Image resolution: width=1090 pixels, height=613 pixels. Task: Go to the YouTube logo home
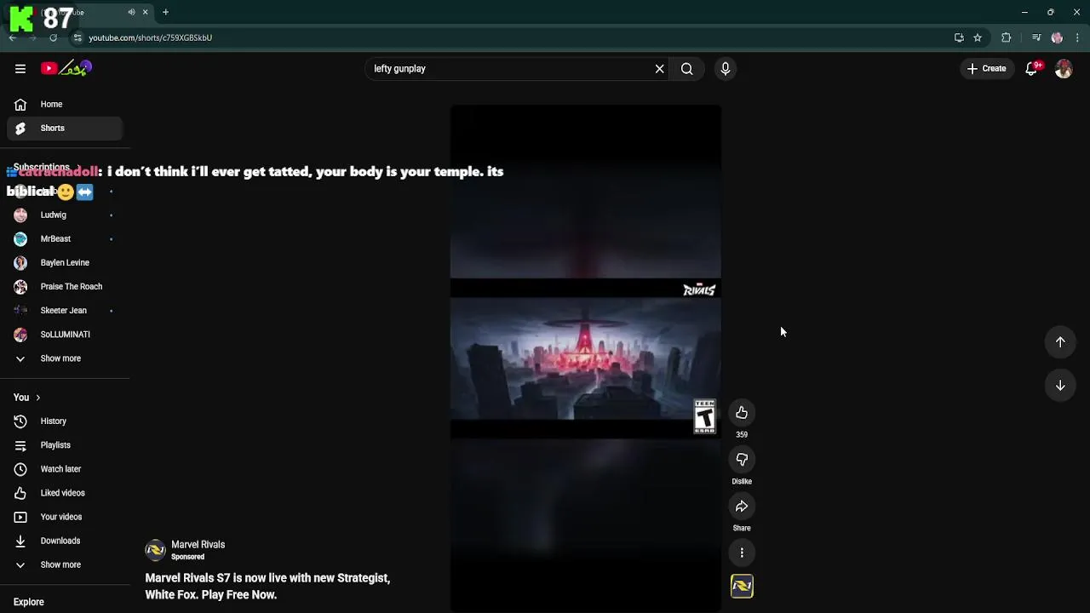click(66, 68)
